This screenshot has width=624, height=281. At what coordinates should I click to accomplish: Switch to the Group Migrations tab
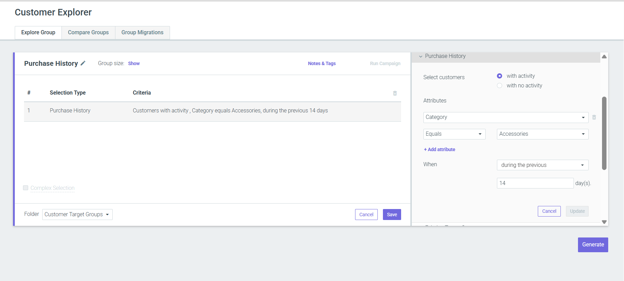pyautogui.click(x=143, y=33)
